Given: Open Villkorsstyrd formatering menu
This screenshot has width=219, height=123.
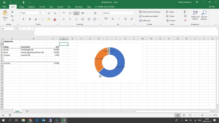Looking at the screenshot, I should [150, 12].
